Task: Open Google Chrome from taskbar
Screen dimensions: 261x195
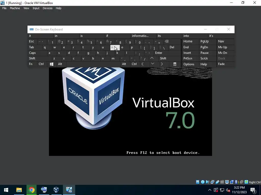Action: point(31,190)
